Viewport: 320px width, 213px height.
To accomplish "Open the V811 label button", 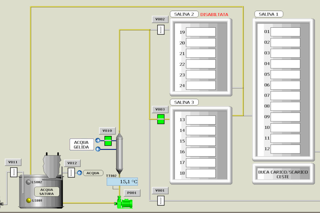I will pos(13,162).
